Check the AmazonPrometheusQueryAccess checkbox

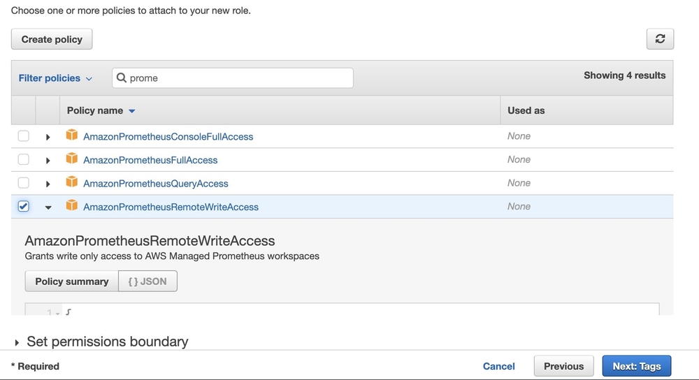[23, 183]
